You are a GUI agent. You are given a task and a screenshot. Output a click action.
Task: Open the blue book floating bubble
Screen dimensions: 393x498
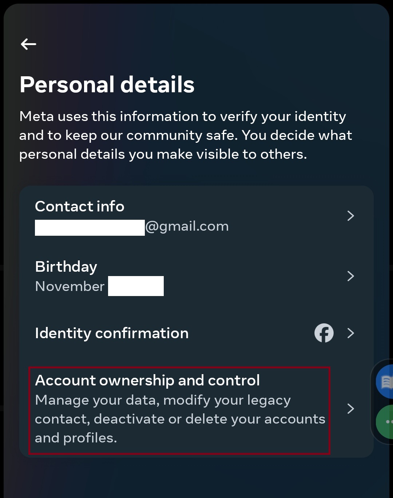[385, 381]
